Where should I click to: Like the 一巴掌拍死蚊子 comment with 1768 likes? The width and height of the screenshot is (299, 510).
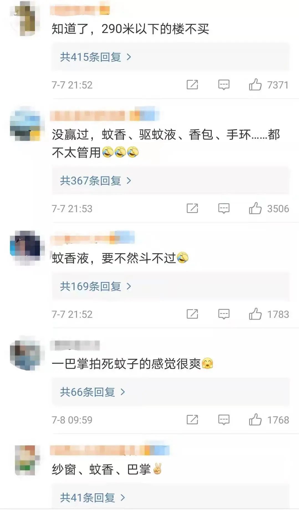point(255,420)
